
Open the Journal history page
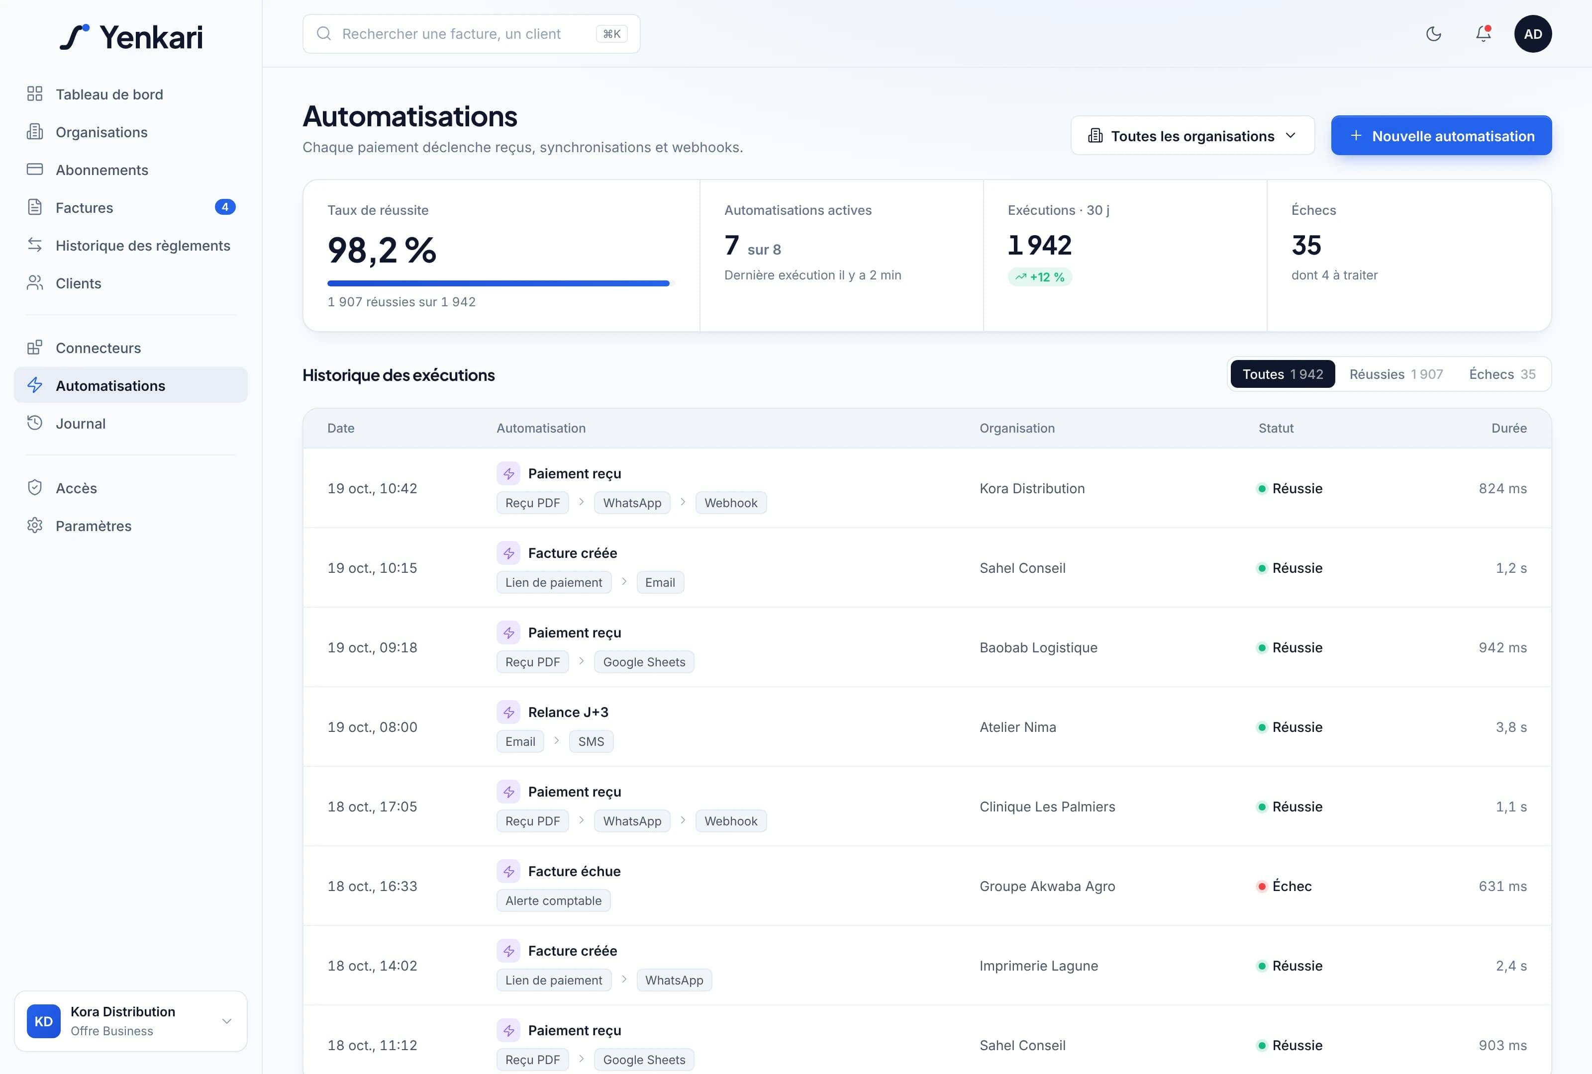pos(131,423)
